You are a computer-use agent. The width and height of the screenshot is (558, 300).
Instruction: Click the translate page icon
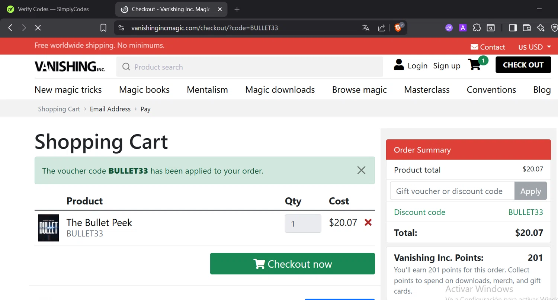tap(366, 28)
